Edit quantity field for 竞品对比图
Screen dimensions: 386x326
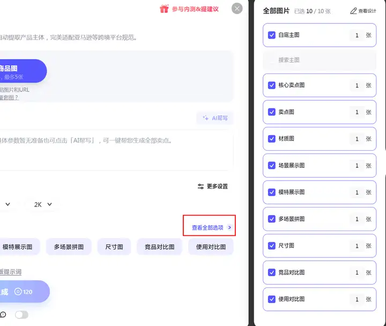coord(357,272)
